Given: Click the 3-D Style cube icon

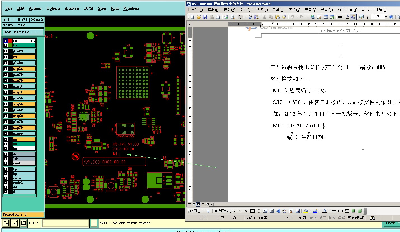Looking at the screenshot, I should 360,211.
